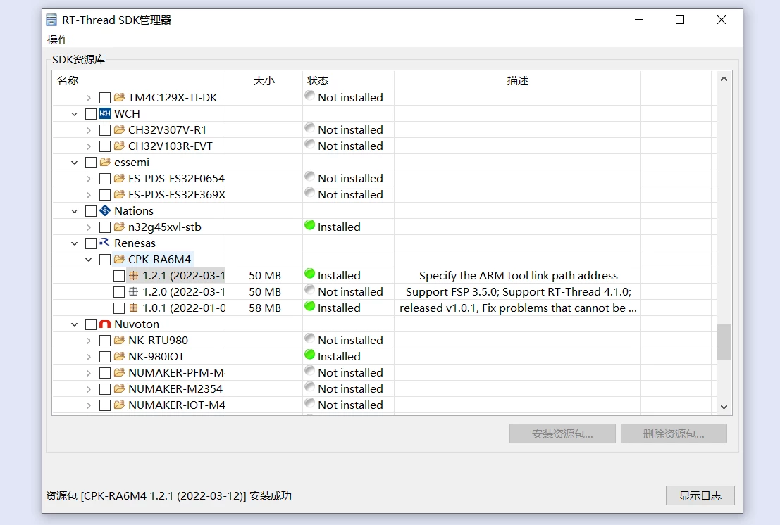Click the n32g45xvl-stb folder icon

(x=119, y=227)
